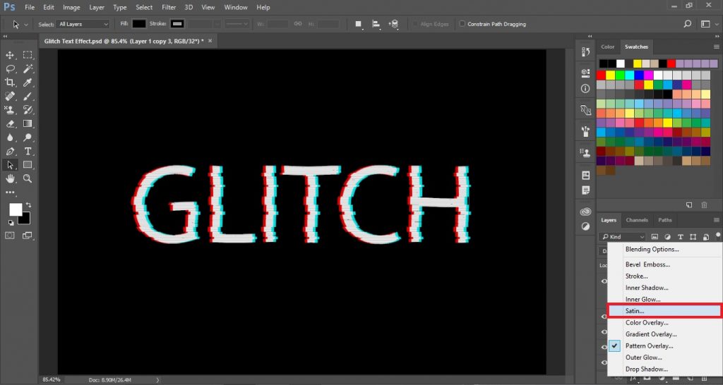Expand the status bar info arrow
The width and height of the screenshot is (723, 385).
coord(157,380)
